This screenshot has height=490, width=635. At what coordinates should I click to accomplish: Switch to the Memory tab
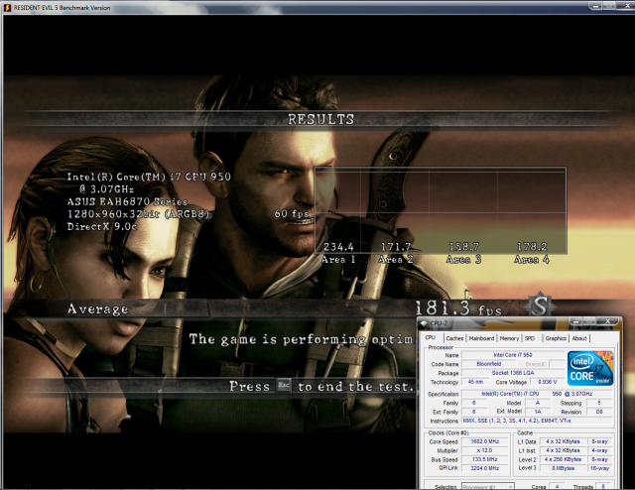tap(509, 338)
